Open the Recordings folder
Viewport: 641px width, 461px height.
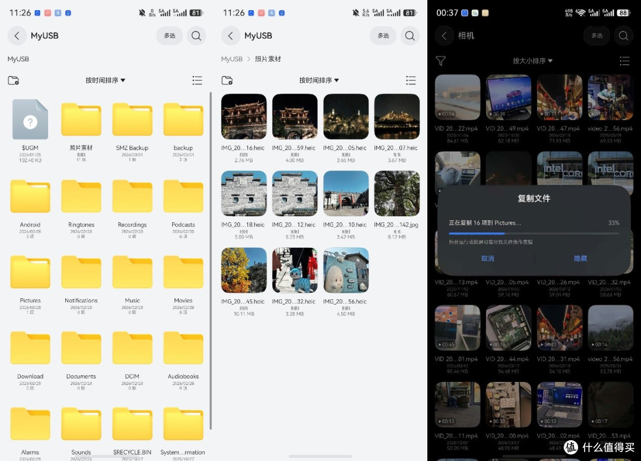(x=132, y=197)
